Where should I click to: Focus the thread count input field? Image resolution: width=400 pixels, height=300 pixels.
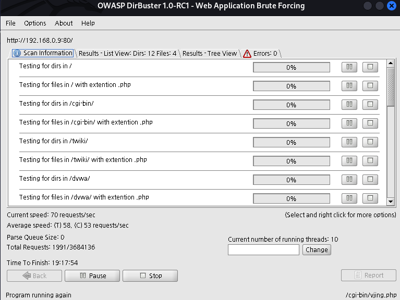pyautogui.click(x=263, y=250)
